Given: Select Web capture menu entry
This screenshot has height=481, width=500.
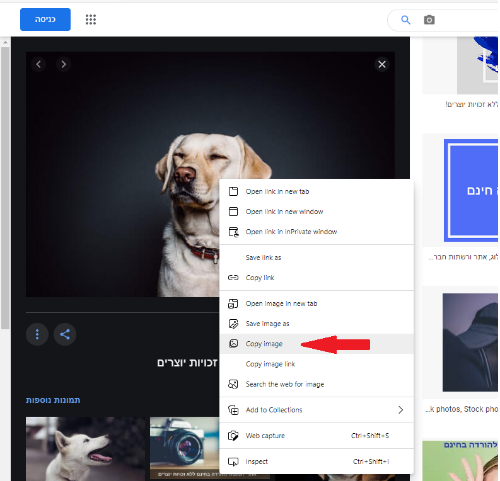Looking at the screenshot, I should click(317, 436).
